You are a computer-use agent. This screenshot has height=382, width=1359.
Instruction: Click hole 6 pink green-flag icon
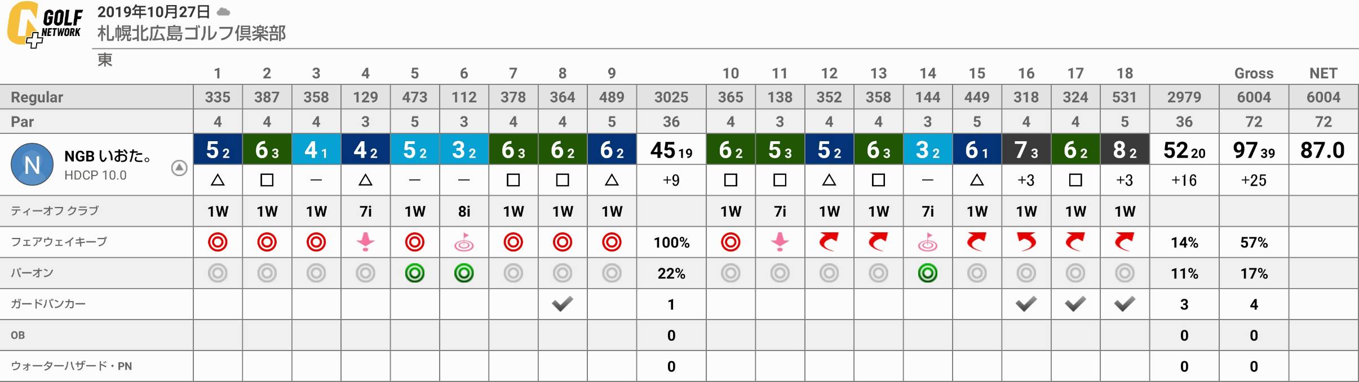[464, 242]
